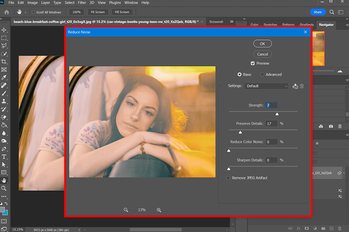Viewport: 349px width, 232px height.
Task: Switch to Navigator panel tab
Action: [326, 25]
